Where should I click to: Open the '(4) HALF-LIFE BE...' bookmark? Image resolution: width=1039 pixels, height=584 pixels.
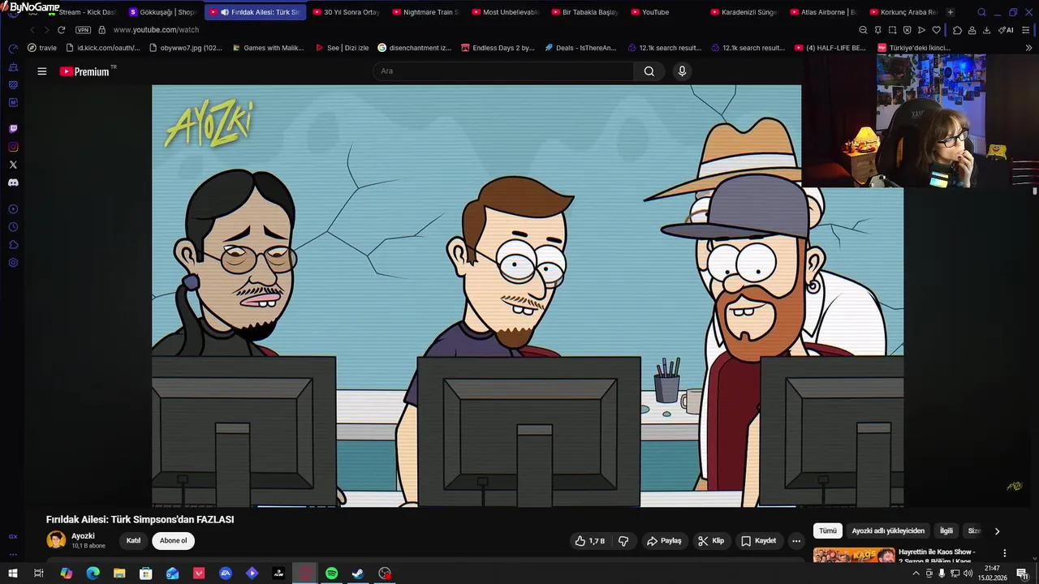830,48
